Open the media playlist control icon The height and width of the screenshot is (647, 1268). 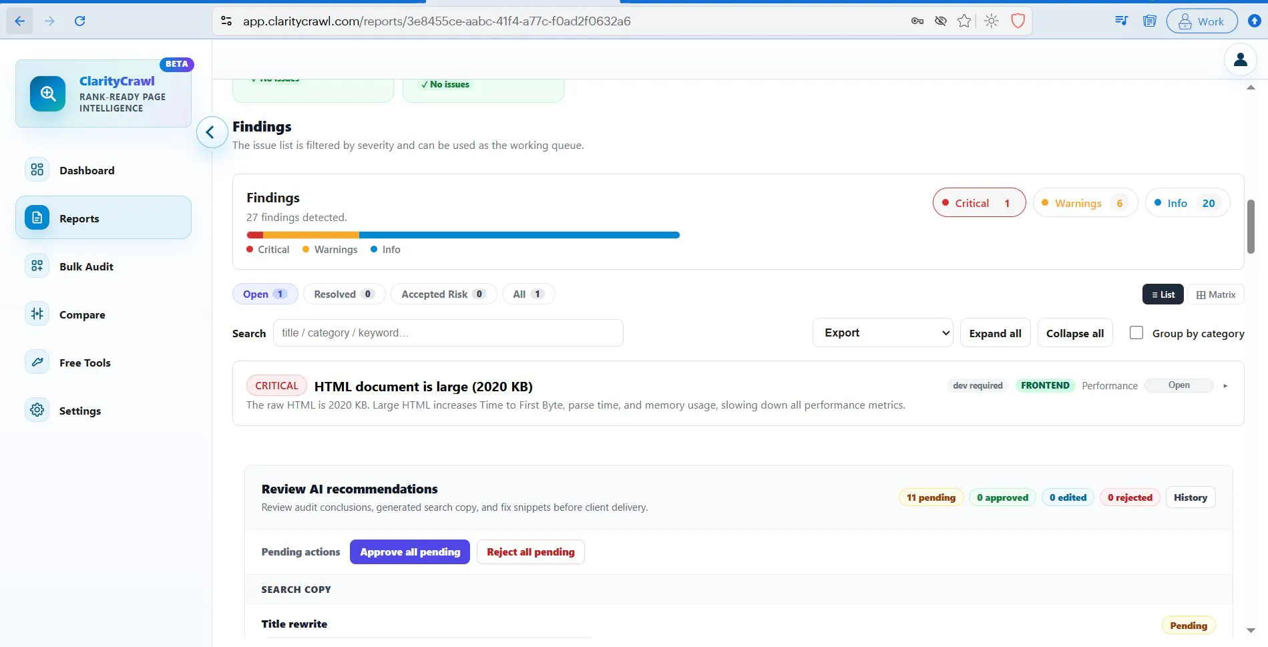click(x=1122, y=21)
